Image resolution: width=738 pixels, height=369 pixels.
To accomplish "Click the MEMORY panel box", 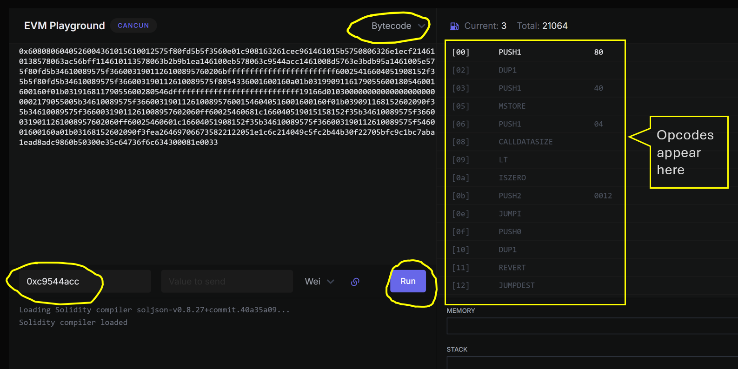I will tap(592, 326).
